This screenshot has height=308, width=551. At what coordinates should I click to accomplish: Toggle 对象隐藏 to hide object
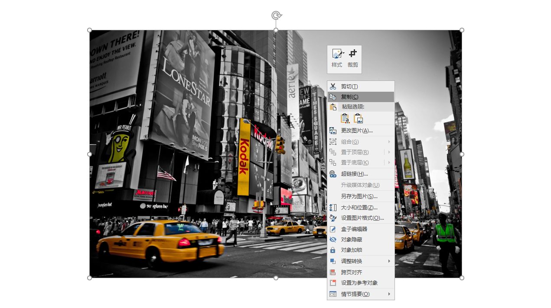pyautogui.click(x=361, y=240)
